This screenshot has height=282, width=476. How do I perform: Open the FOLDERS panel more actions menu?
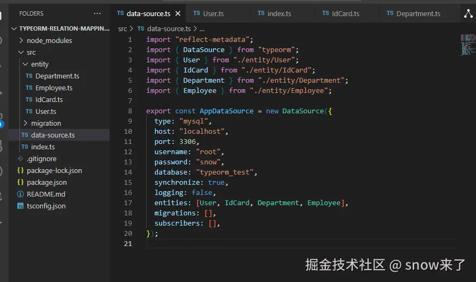point(97,13)
